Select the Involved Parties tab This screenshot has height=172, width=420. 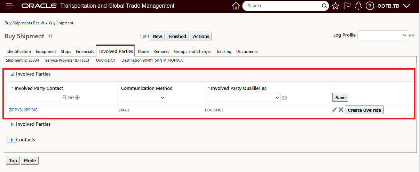pos(116,51)
